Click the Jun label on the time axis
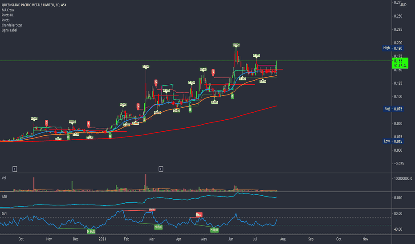The width and height of the screenshot is (415, 244). [x=231, y=239]
